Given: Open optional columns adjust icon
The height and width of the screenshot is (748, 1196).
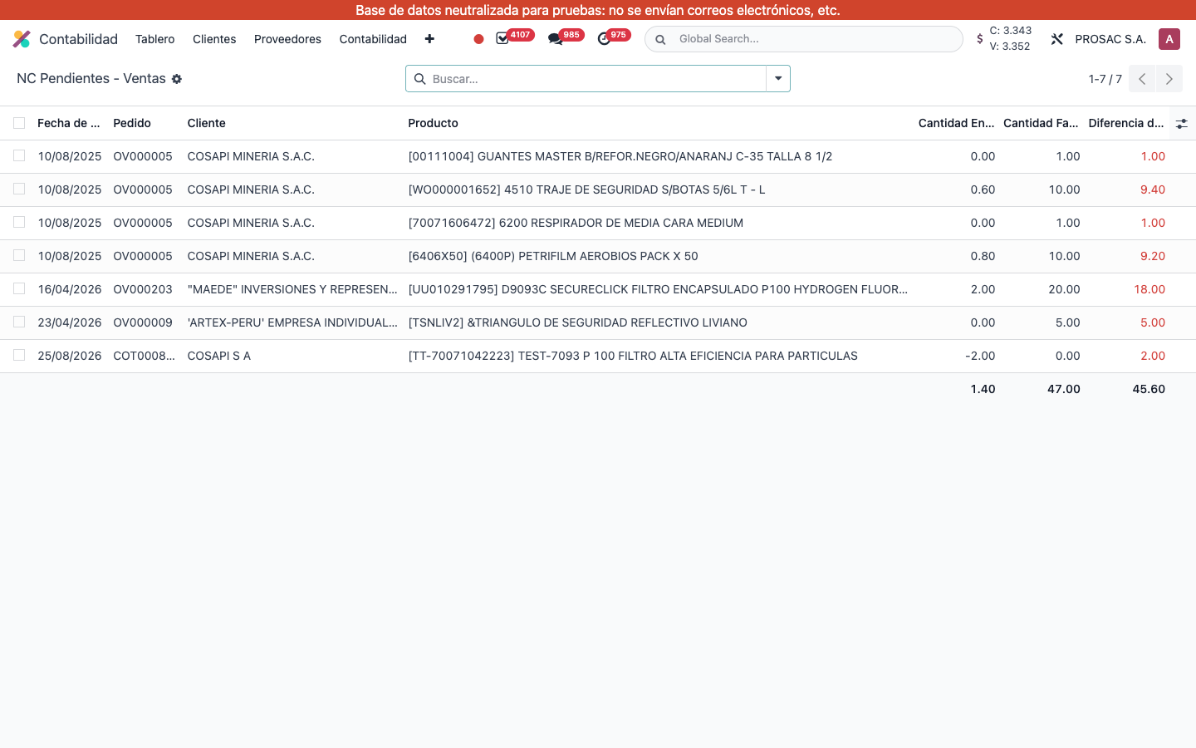Looking at the screenshot, I should [1181, 123].
